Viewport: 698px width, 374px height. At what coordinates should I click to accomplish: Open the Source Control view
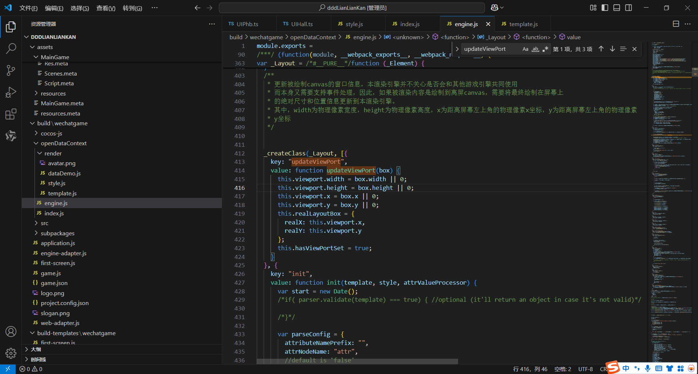coord(11,70)
